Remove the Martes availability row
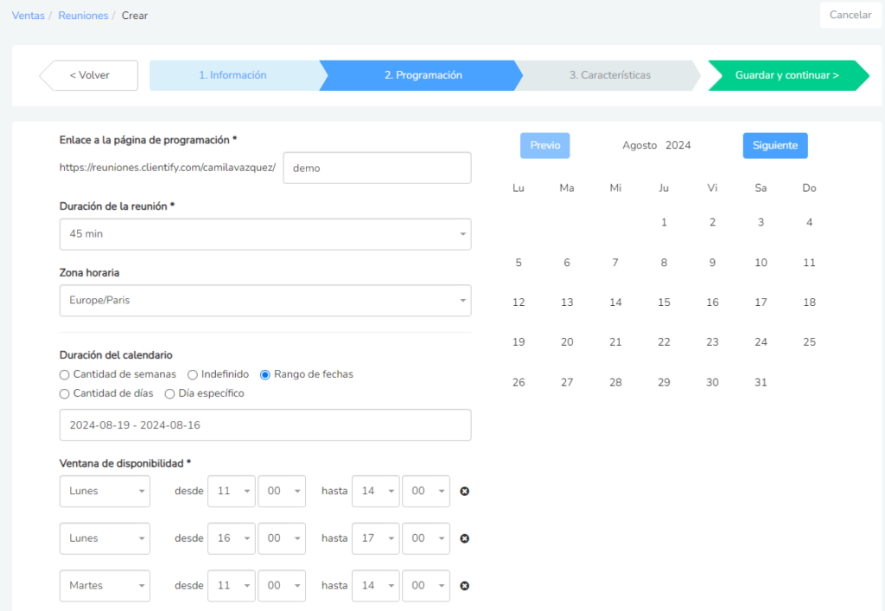Viewport: 885px width, 611px height. coord(464,586)
